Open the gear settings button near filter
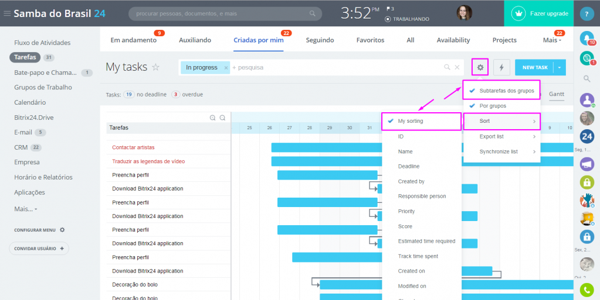This screenshot has height=300, width=600. click(x=480, y=67)
